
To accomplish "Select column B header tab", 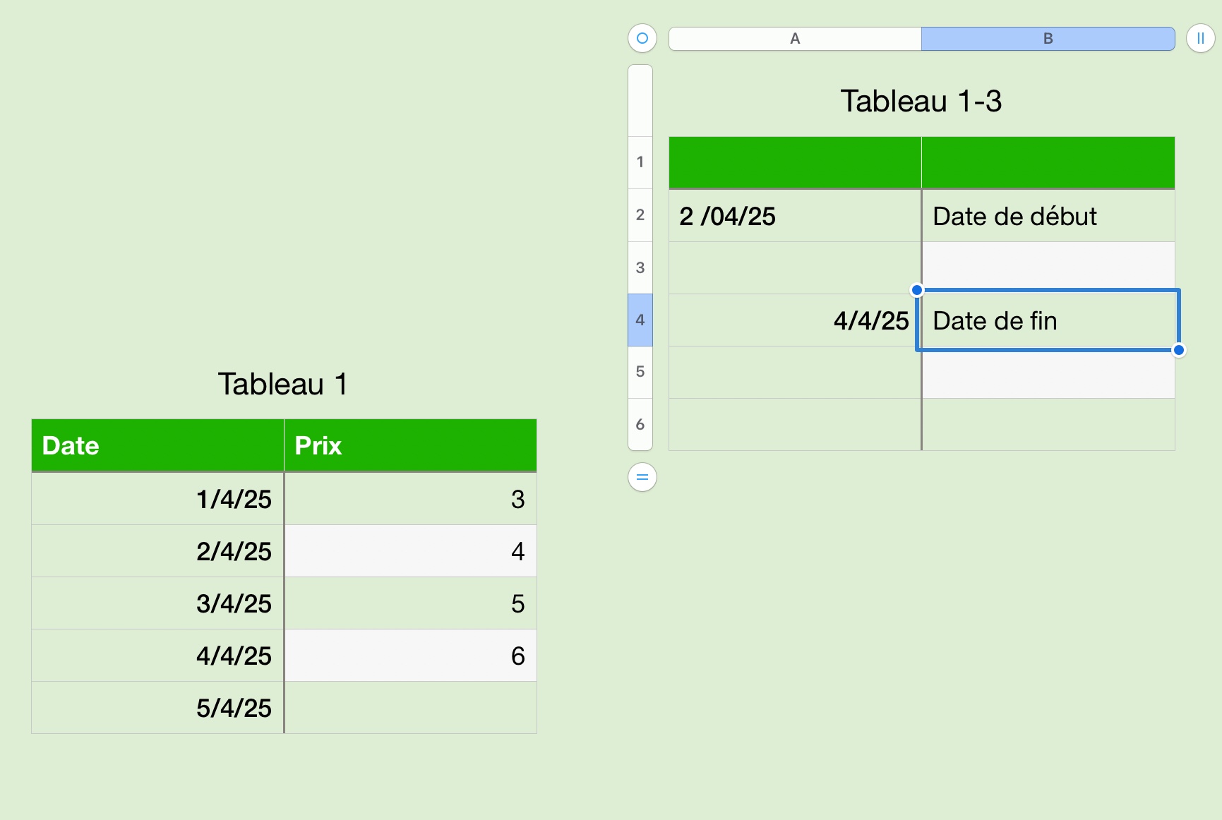I will (x=1048, y=39).
